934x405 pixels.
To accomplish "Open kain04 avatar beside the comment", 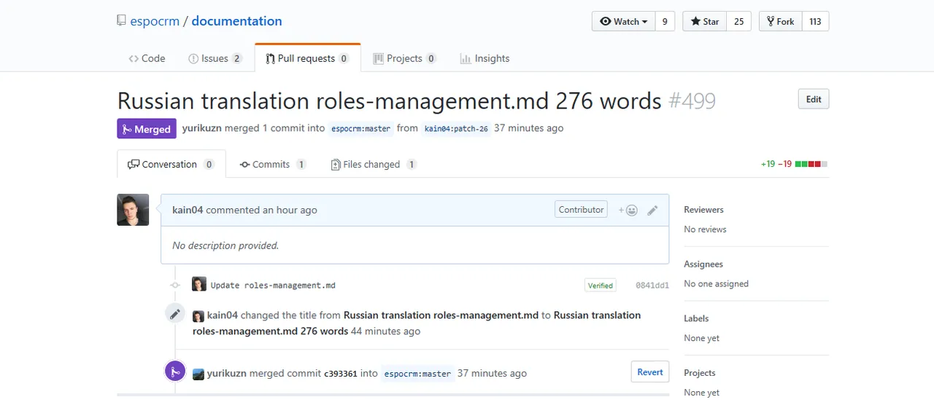I will click(133, 210).
